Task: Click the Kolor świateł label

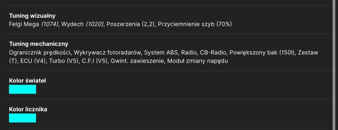Action: (x=27, y=80)
